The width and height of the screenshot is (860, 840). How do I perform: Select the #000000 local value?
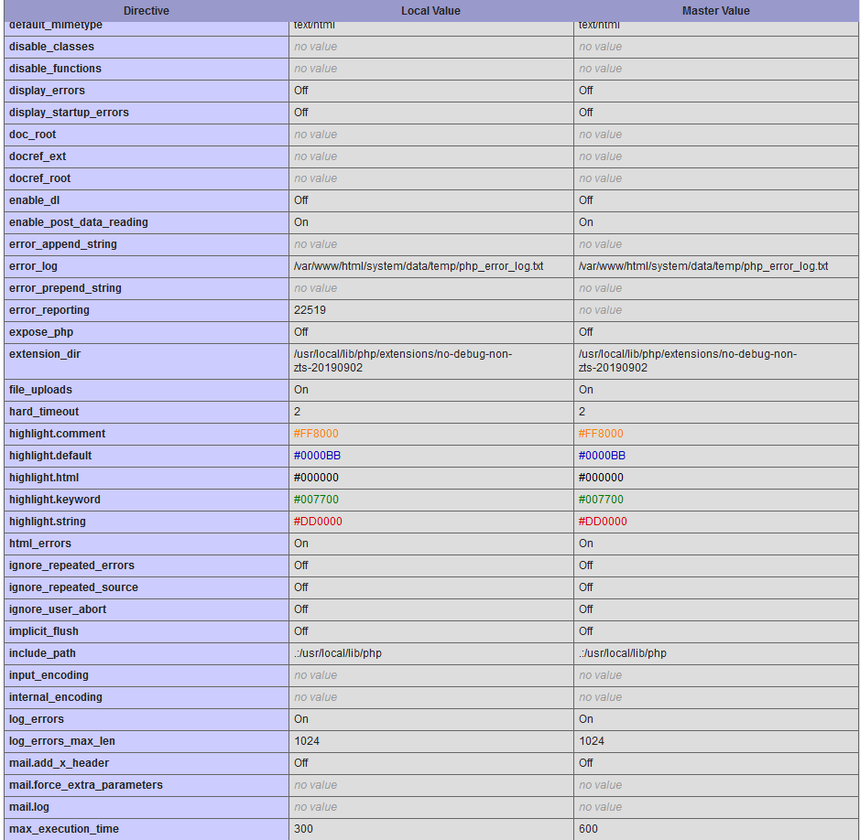click(316, 478)
